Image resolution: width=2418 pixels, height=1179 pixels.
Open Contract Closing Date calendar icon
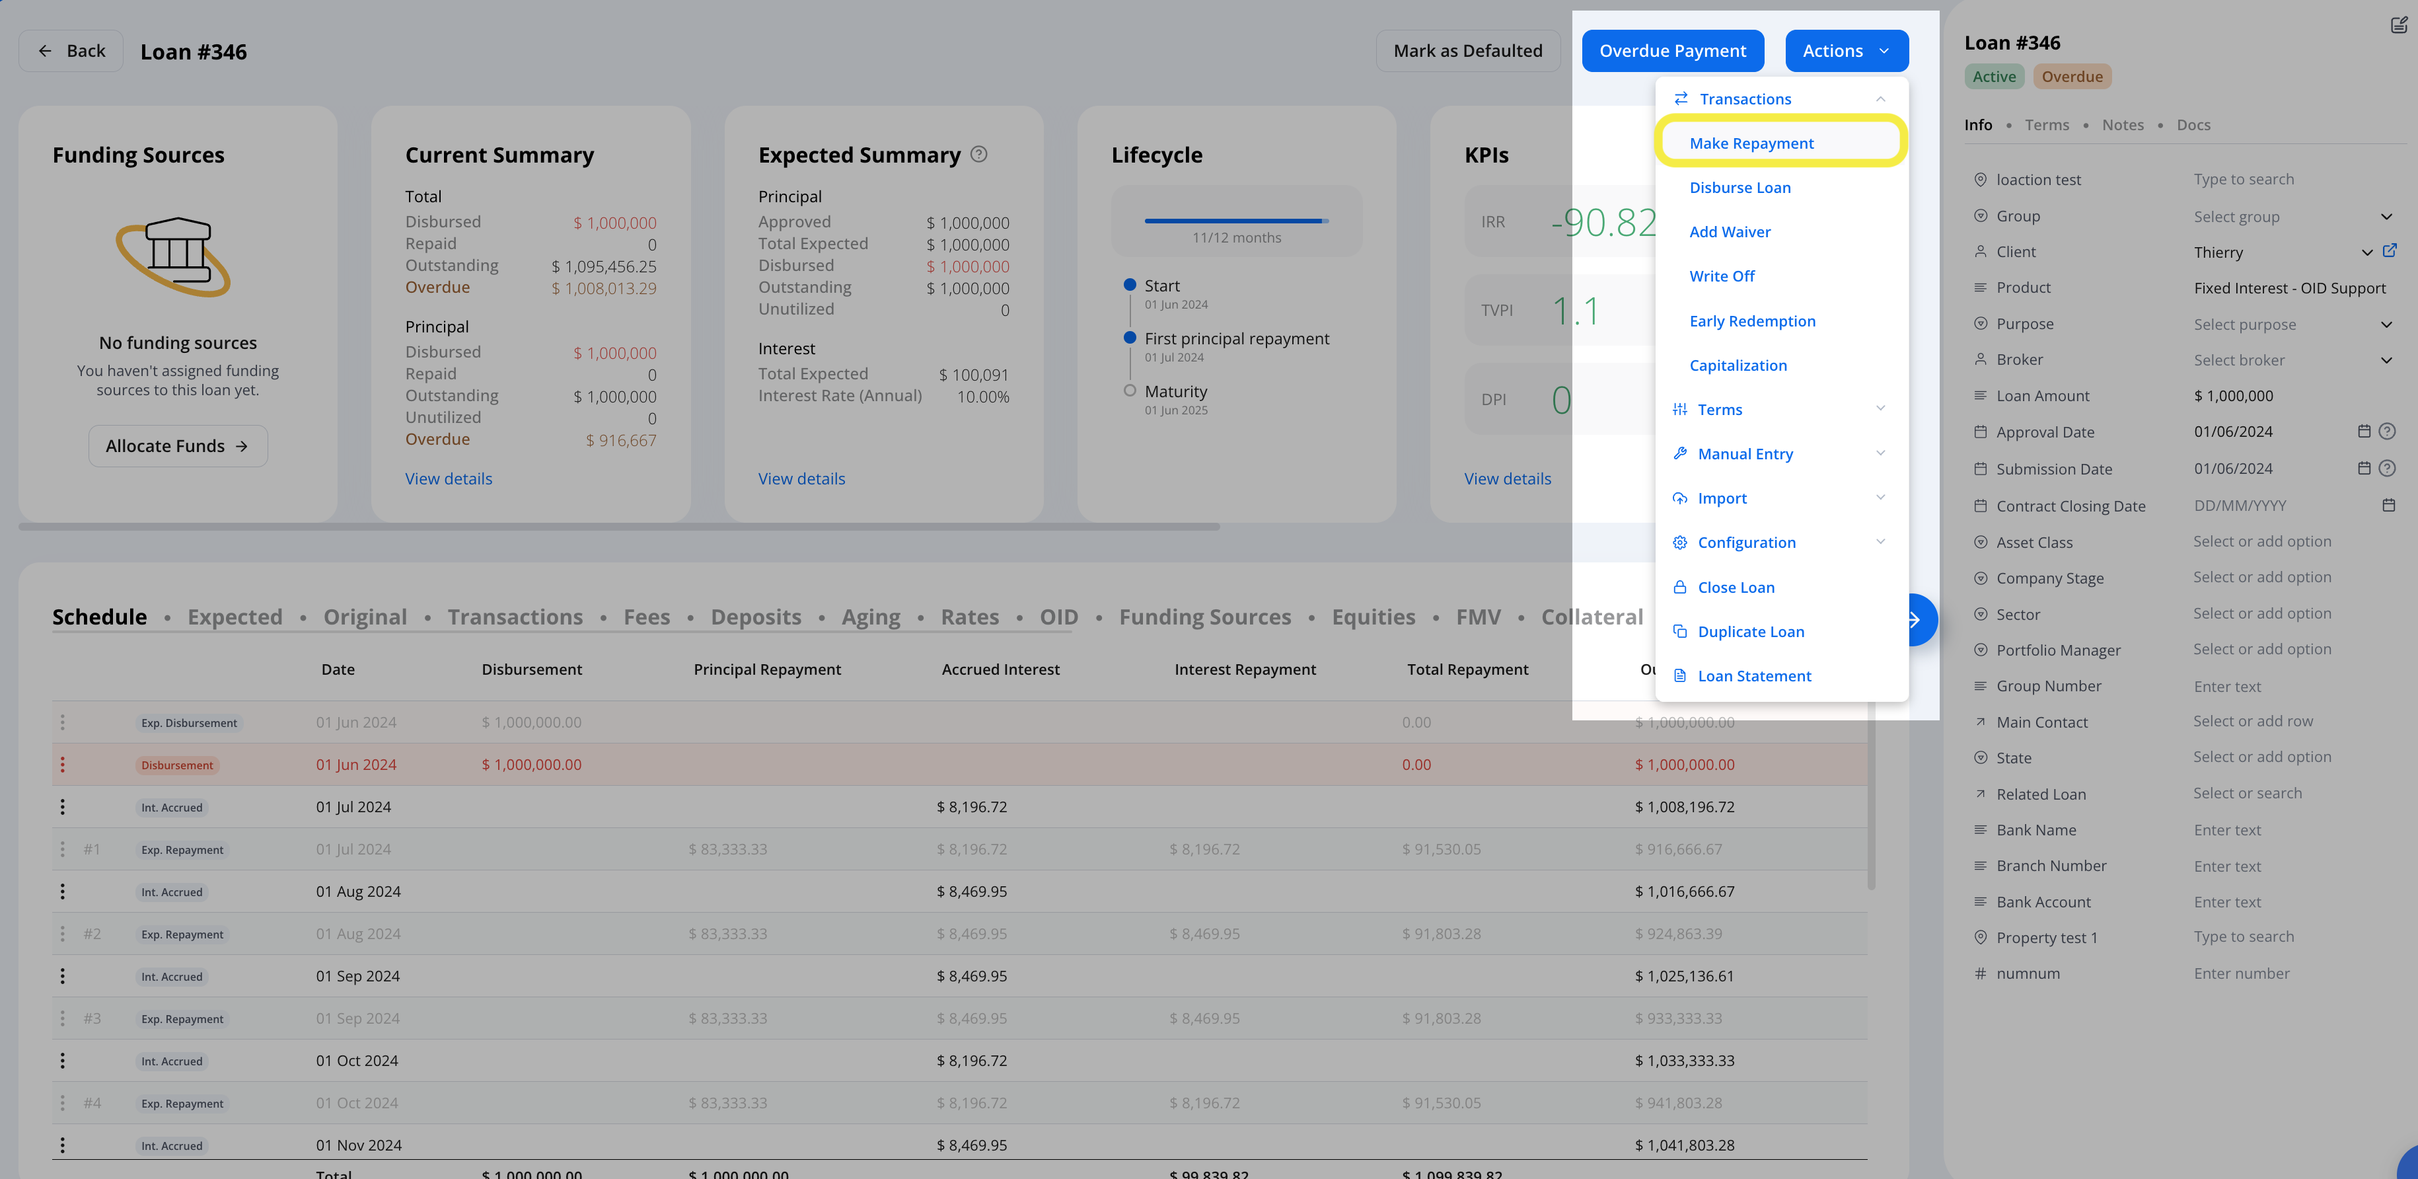(x=2388, y=505)
